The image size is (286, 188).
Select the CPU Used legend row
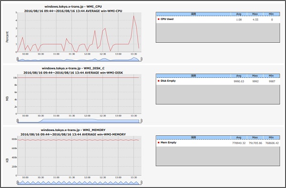(x=218, y=19)
